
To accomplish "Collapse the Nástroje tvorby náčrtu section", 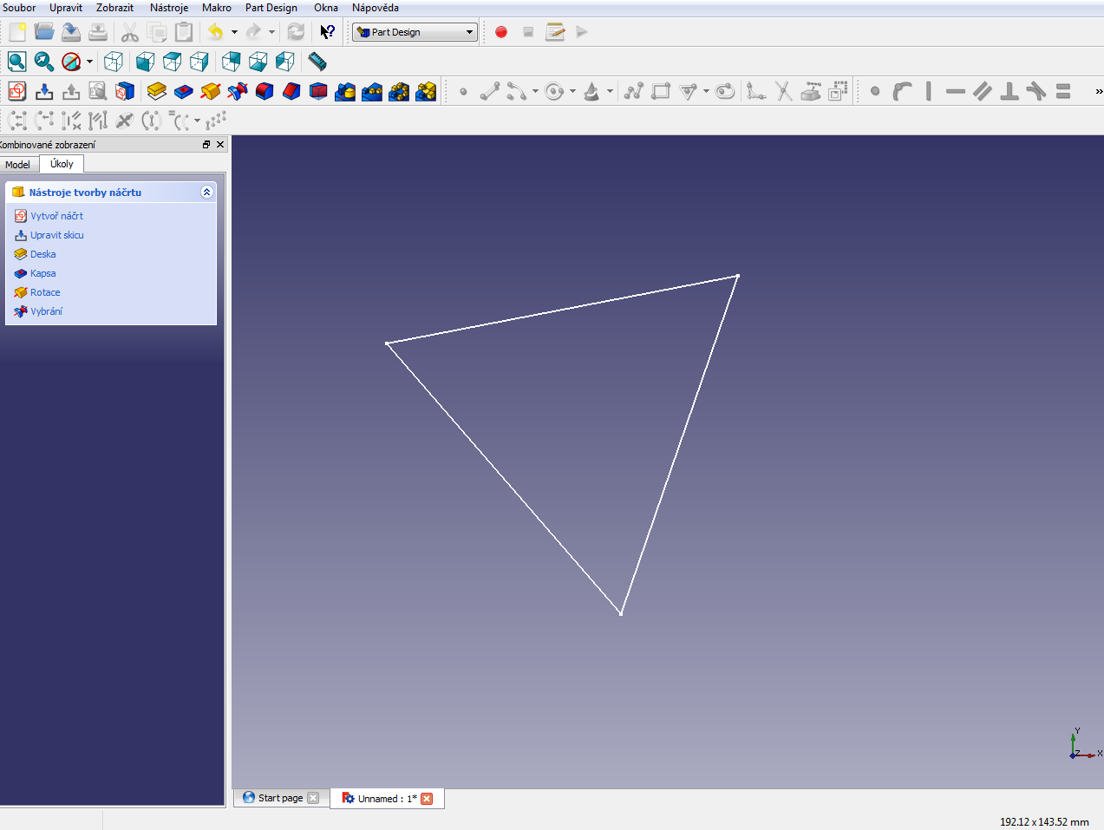I will 206,193.
